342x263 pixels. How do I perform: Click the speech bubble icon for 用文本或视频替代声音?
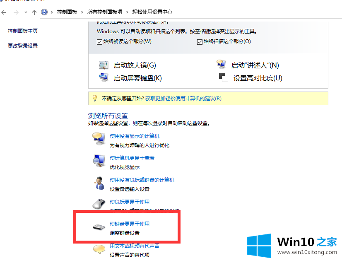tap(99, 249)
